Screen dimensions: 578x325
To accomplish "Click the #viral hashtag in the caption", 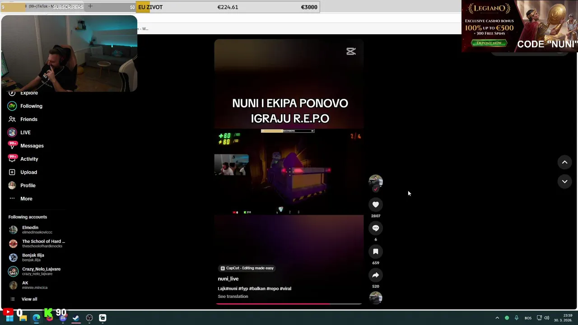I will [286, 289].
